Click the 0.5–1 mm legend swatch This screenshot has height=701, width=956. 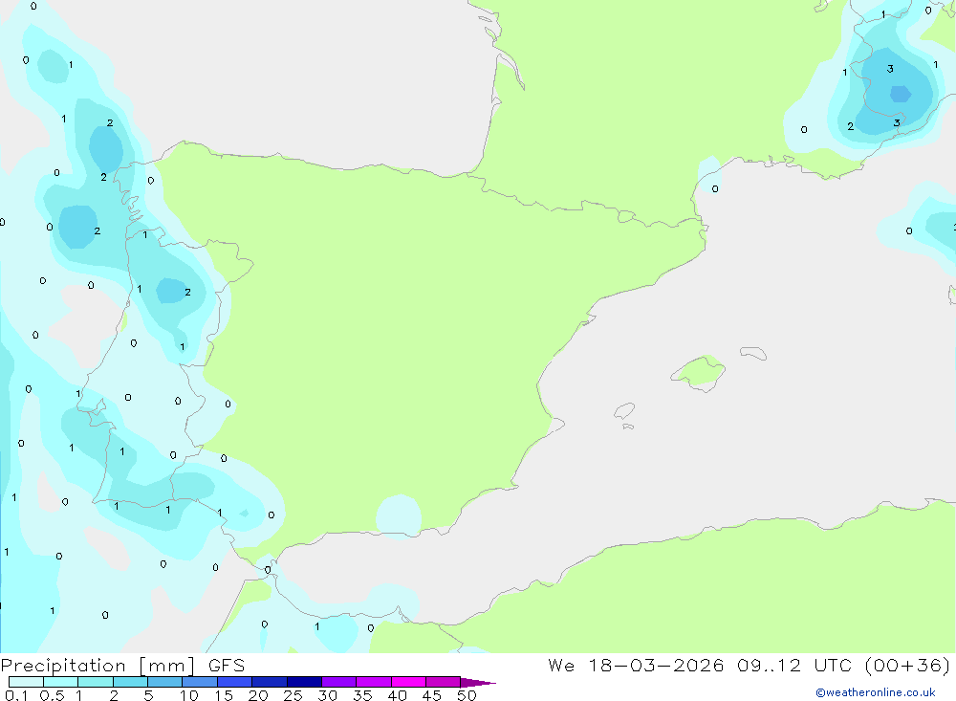coord(61,682)
